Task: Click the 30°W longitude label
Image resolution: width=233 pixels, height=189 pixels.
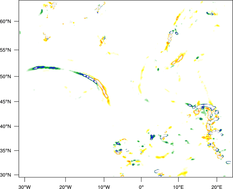Action: click(x=24, y=187)
